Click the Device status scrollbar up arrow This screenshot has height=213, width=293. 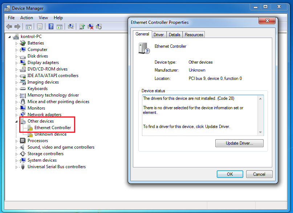coord(260,98)
